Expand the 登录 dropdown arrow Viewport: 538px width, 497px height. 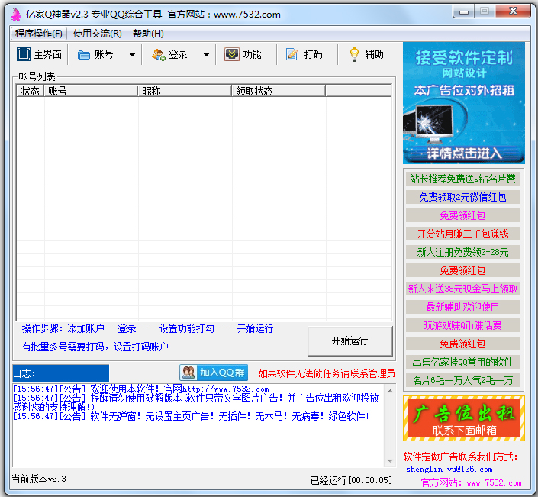[x=206, y=54]
